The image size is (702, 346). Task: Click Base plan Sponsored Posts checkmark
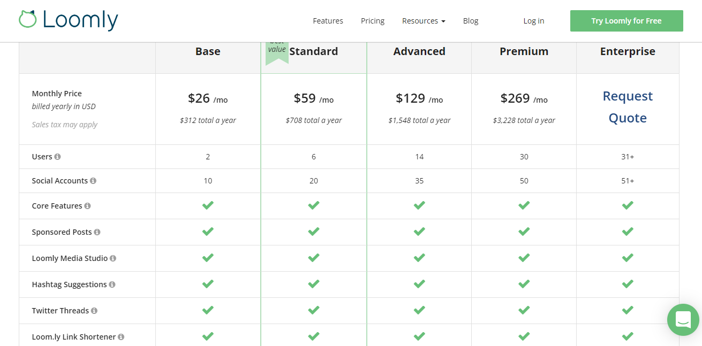[x=208, y=232]
